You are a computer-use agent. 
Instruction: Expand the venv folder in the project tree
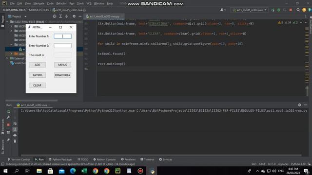click(11, 54)
